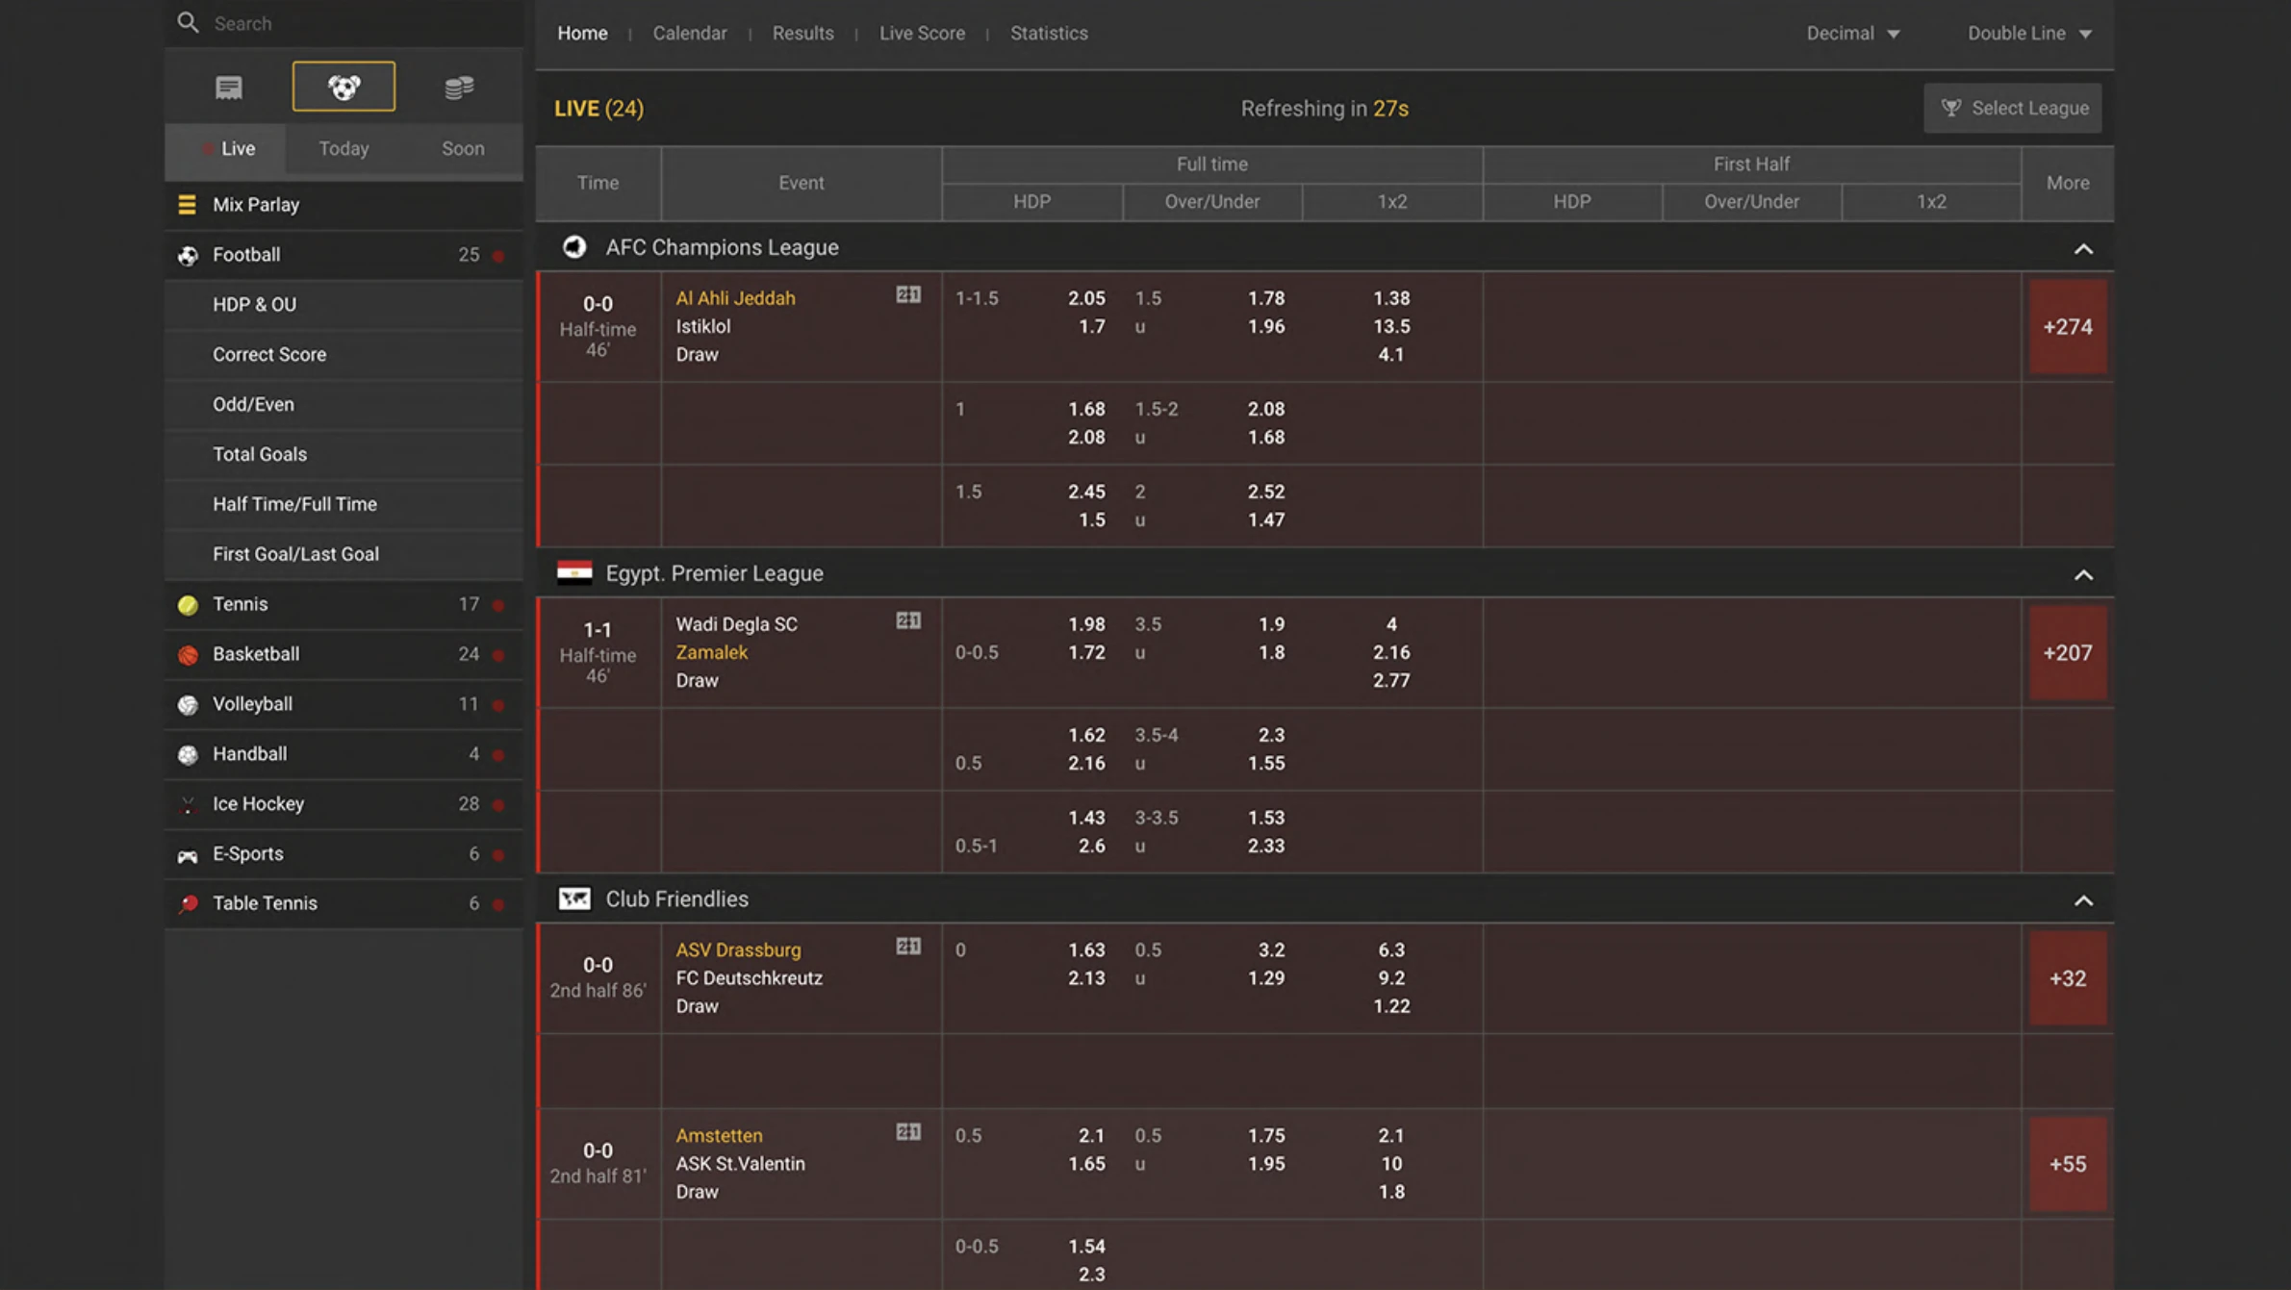Click the LIVE (24) heading
This screenshot has height=1290, width=2291.
click(598, 109)
